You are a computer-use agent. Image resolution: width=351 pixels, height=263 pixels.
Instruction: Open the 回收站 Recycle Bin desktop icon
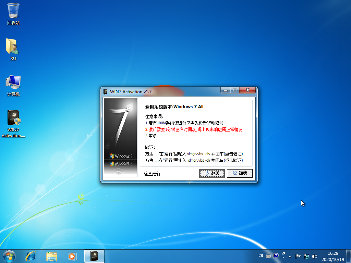(x=13, y=14)
